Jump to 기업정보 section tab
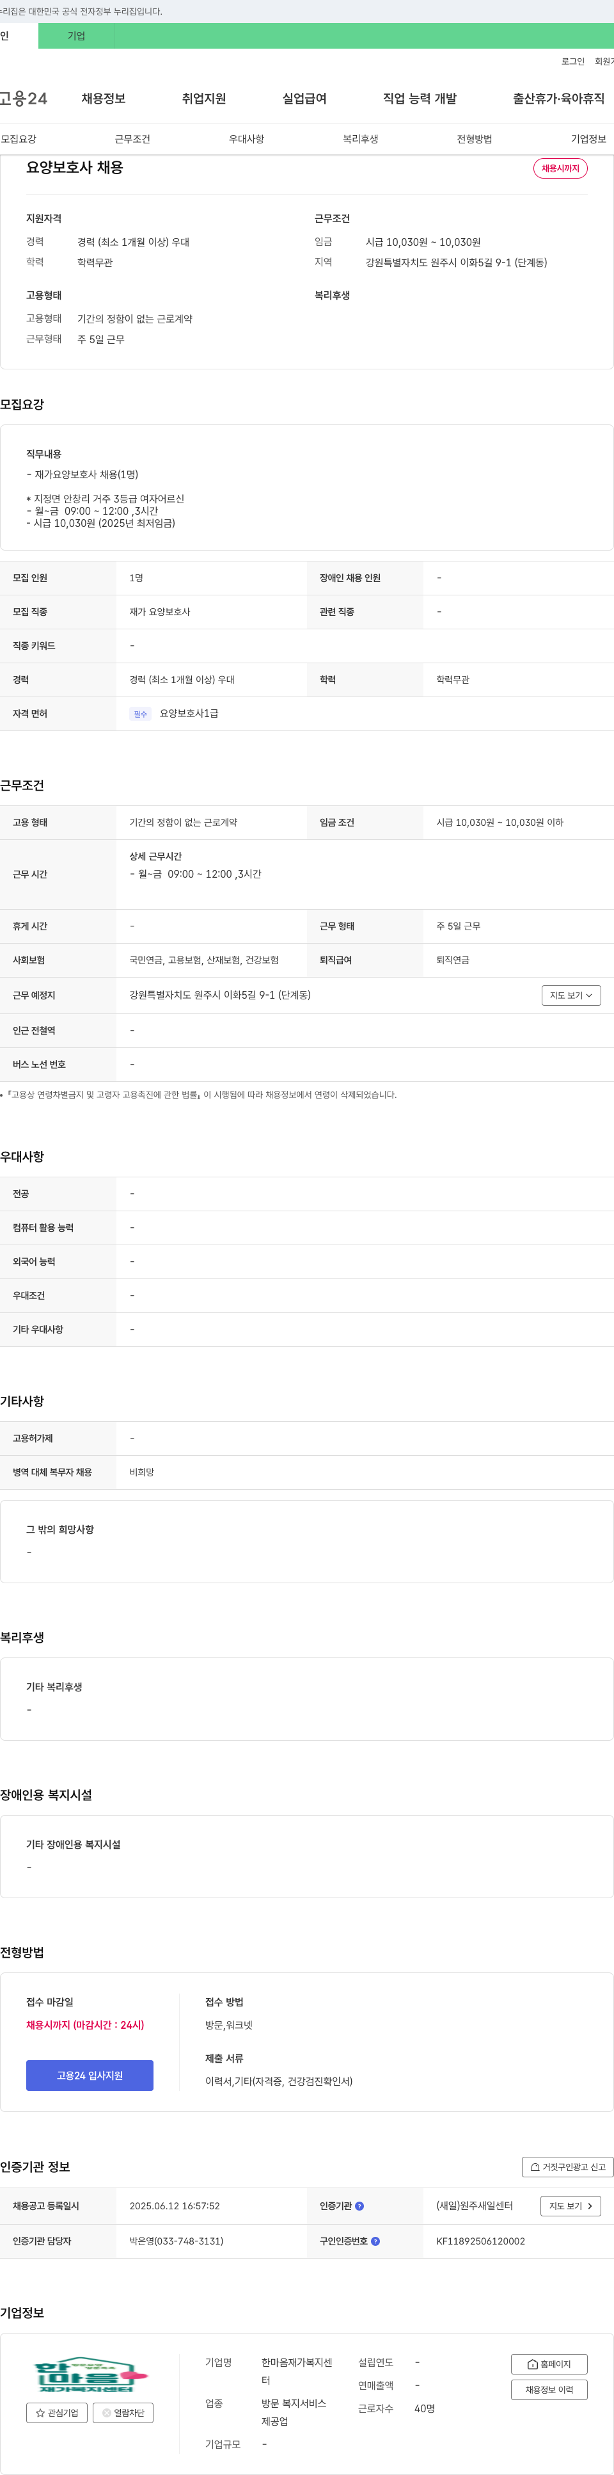614x2475 pixels. pyautogui.click(x=588, y=140)
